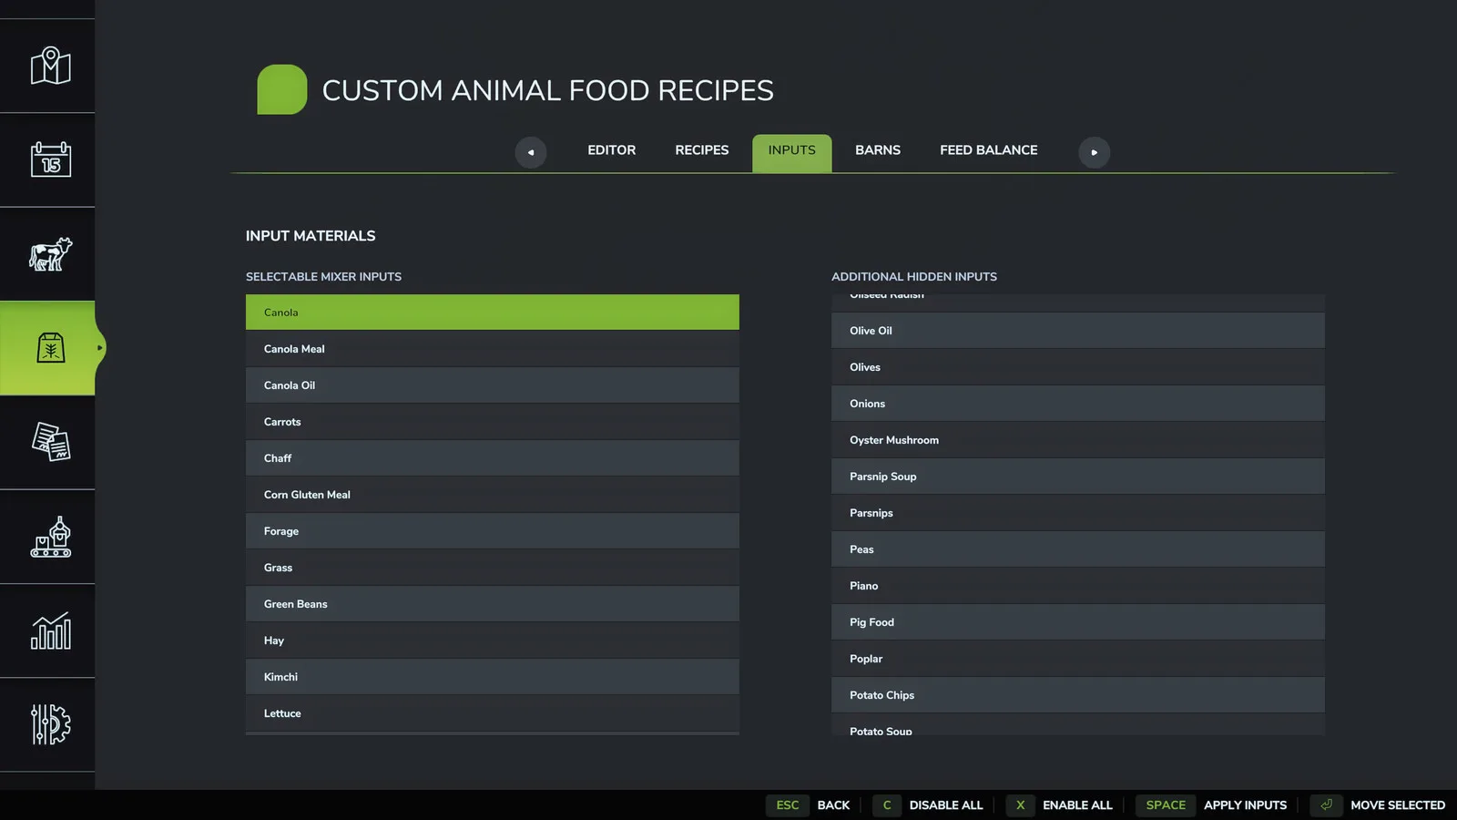Select the feed bag recipes sidebar icon
Viewport: 1457px width, 820px height.
(50, 348)
